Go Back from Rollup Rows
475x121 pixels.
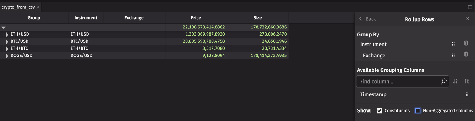coord(367,19)
